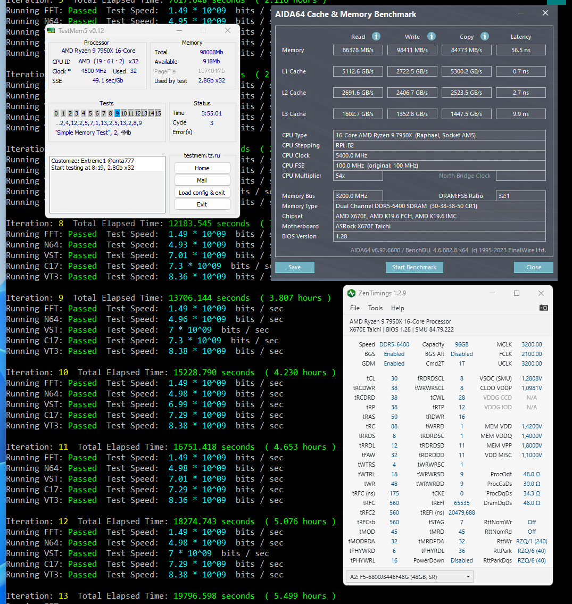Click the Total memory 98008Mb in TestMem5
Viewport: 572px width, 604px height.
pos(211,52)
